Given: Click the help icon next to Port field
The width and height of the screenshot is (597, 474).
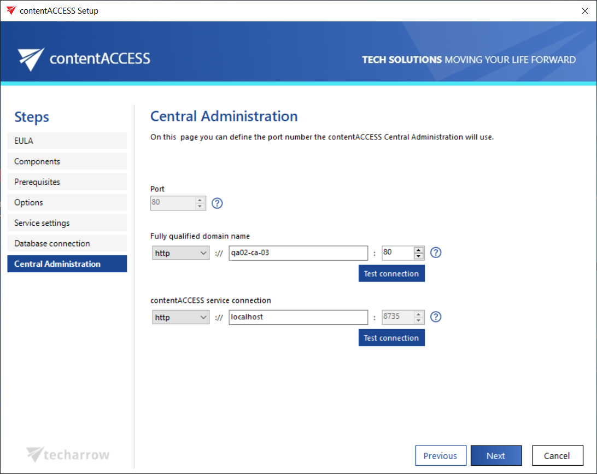Looking at the screenshot, I should click(x=217, y=203).
